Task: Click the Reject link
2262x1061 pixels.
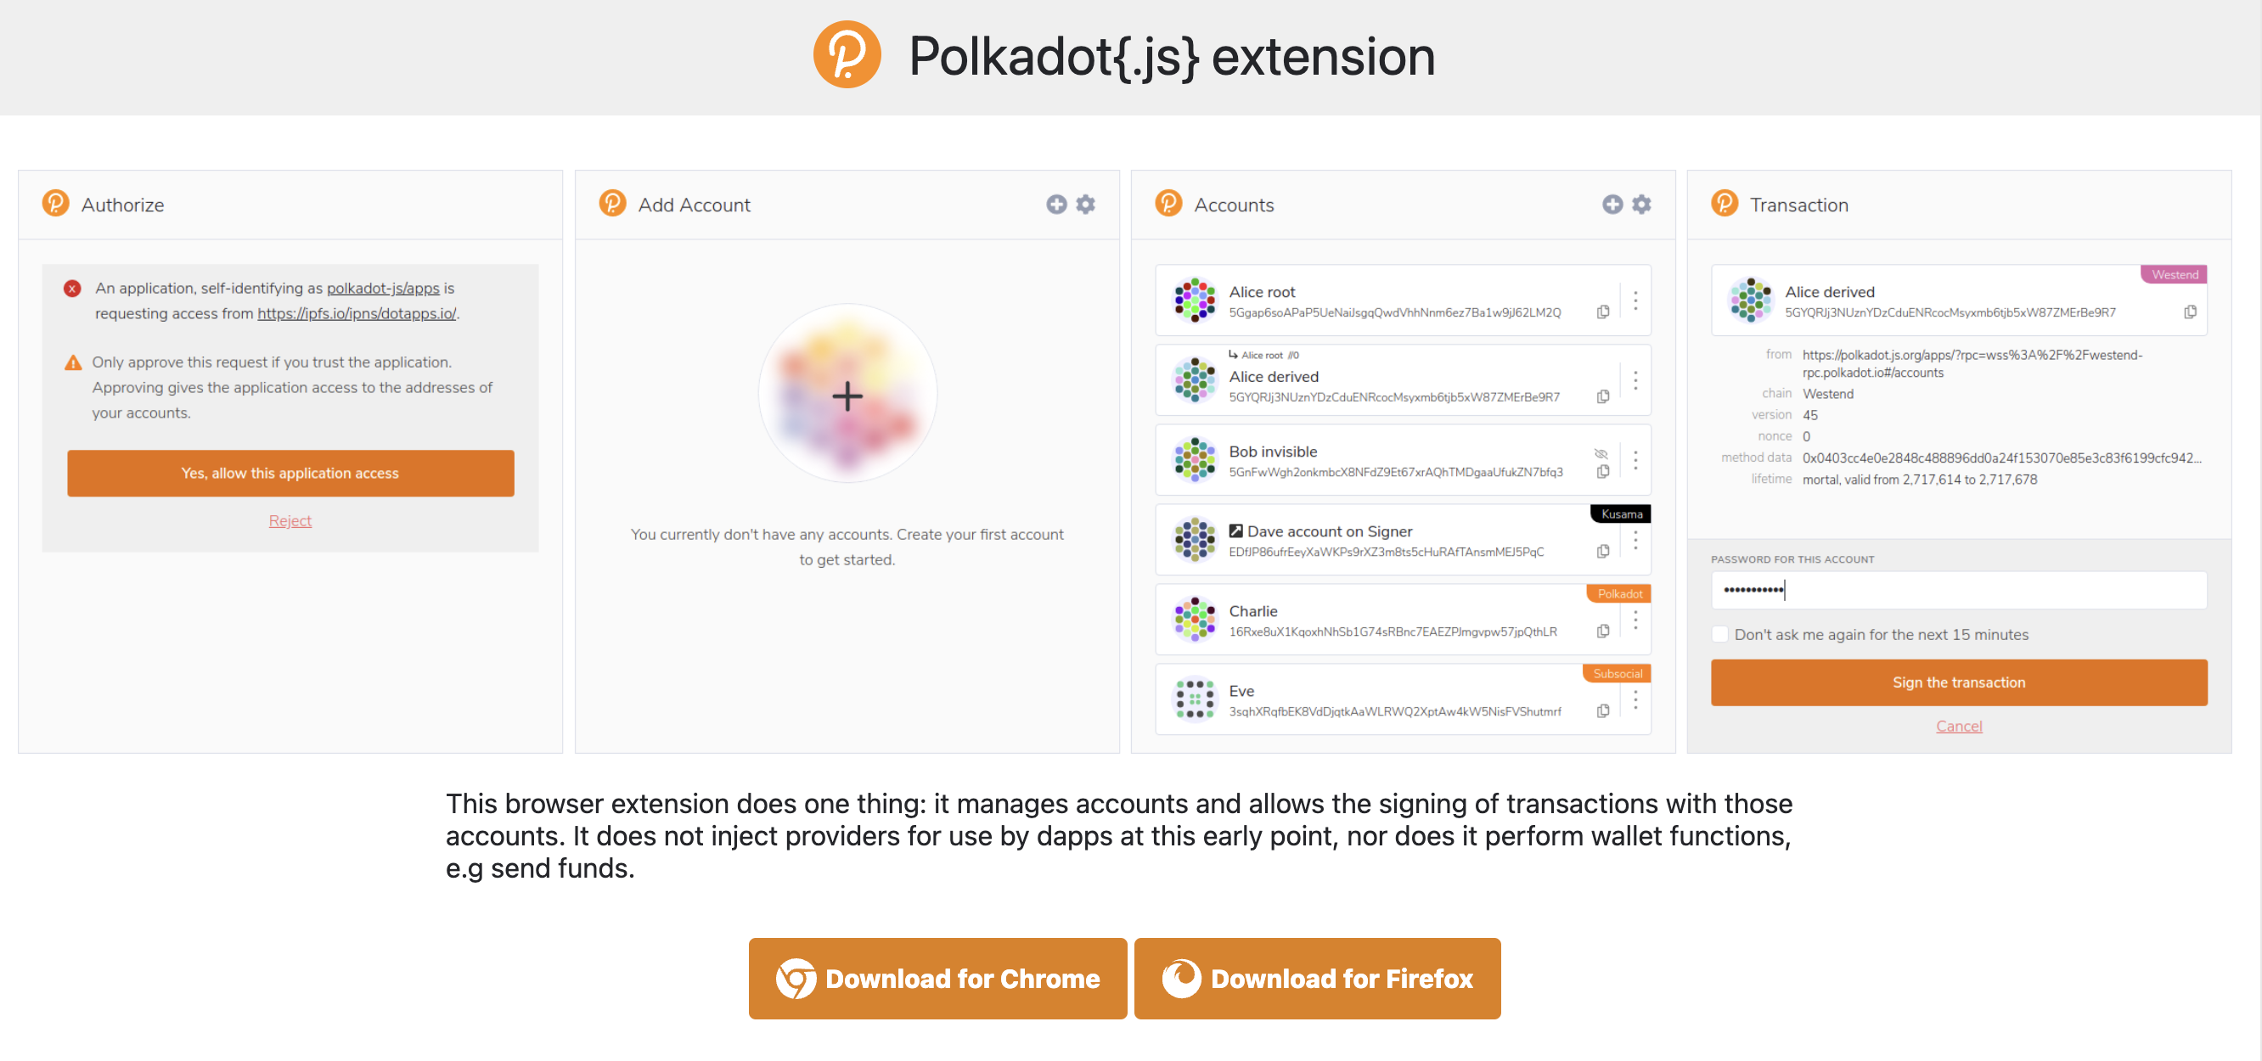Action: tap(290, 520)
